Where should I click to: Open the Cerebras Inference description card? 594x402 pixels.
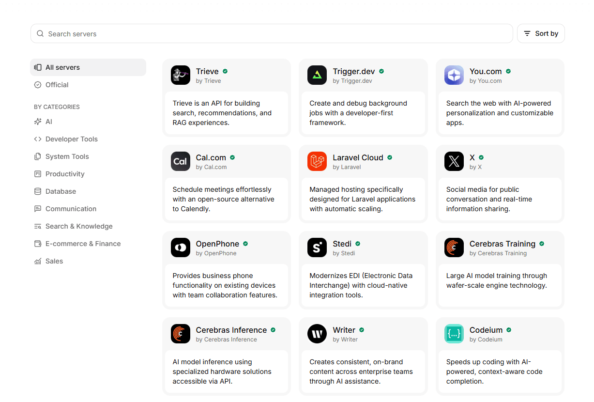[226, 371]
